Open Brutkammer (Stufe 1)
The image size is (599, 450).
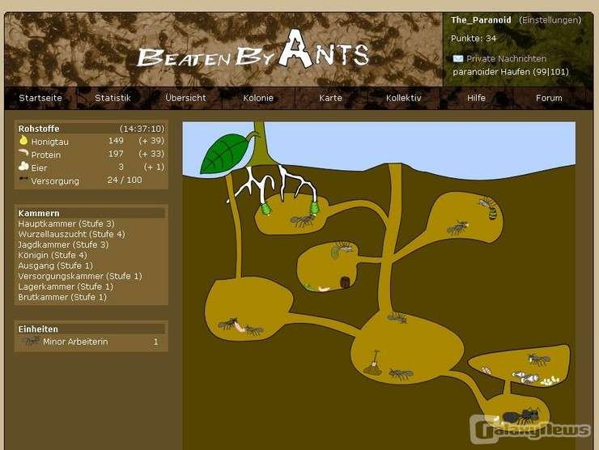[62, 297]
